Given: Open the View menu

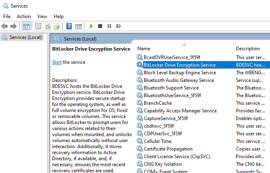Looking at the screenshot, I should [42, 16].
